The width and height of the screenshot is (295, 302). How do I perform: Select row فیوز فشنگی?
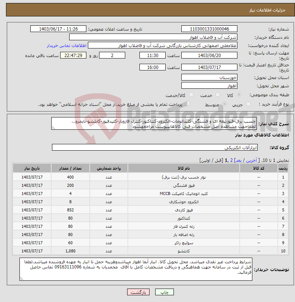coord(151,185)
